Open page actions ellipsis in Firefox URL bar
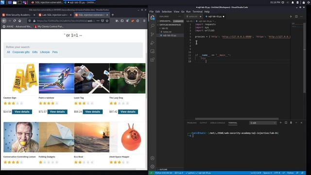 (98, 20)
